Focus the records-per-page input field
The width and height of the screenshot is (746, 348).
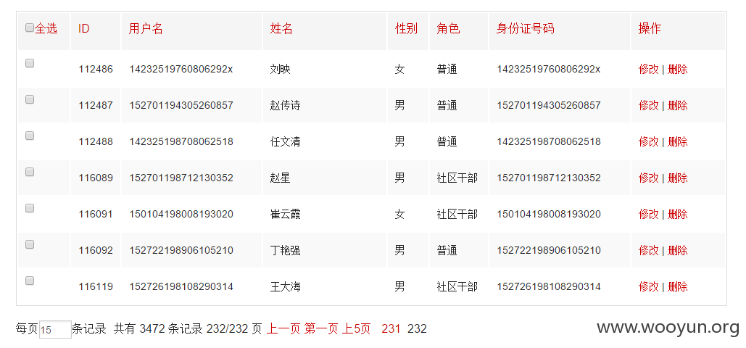tap(55, 329)
